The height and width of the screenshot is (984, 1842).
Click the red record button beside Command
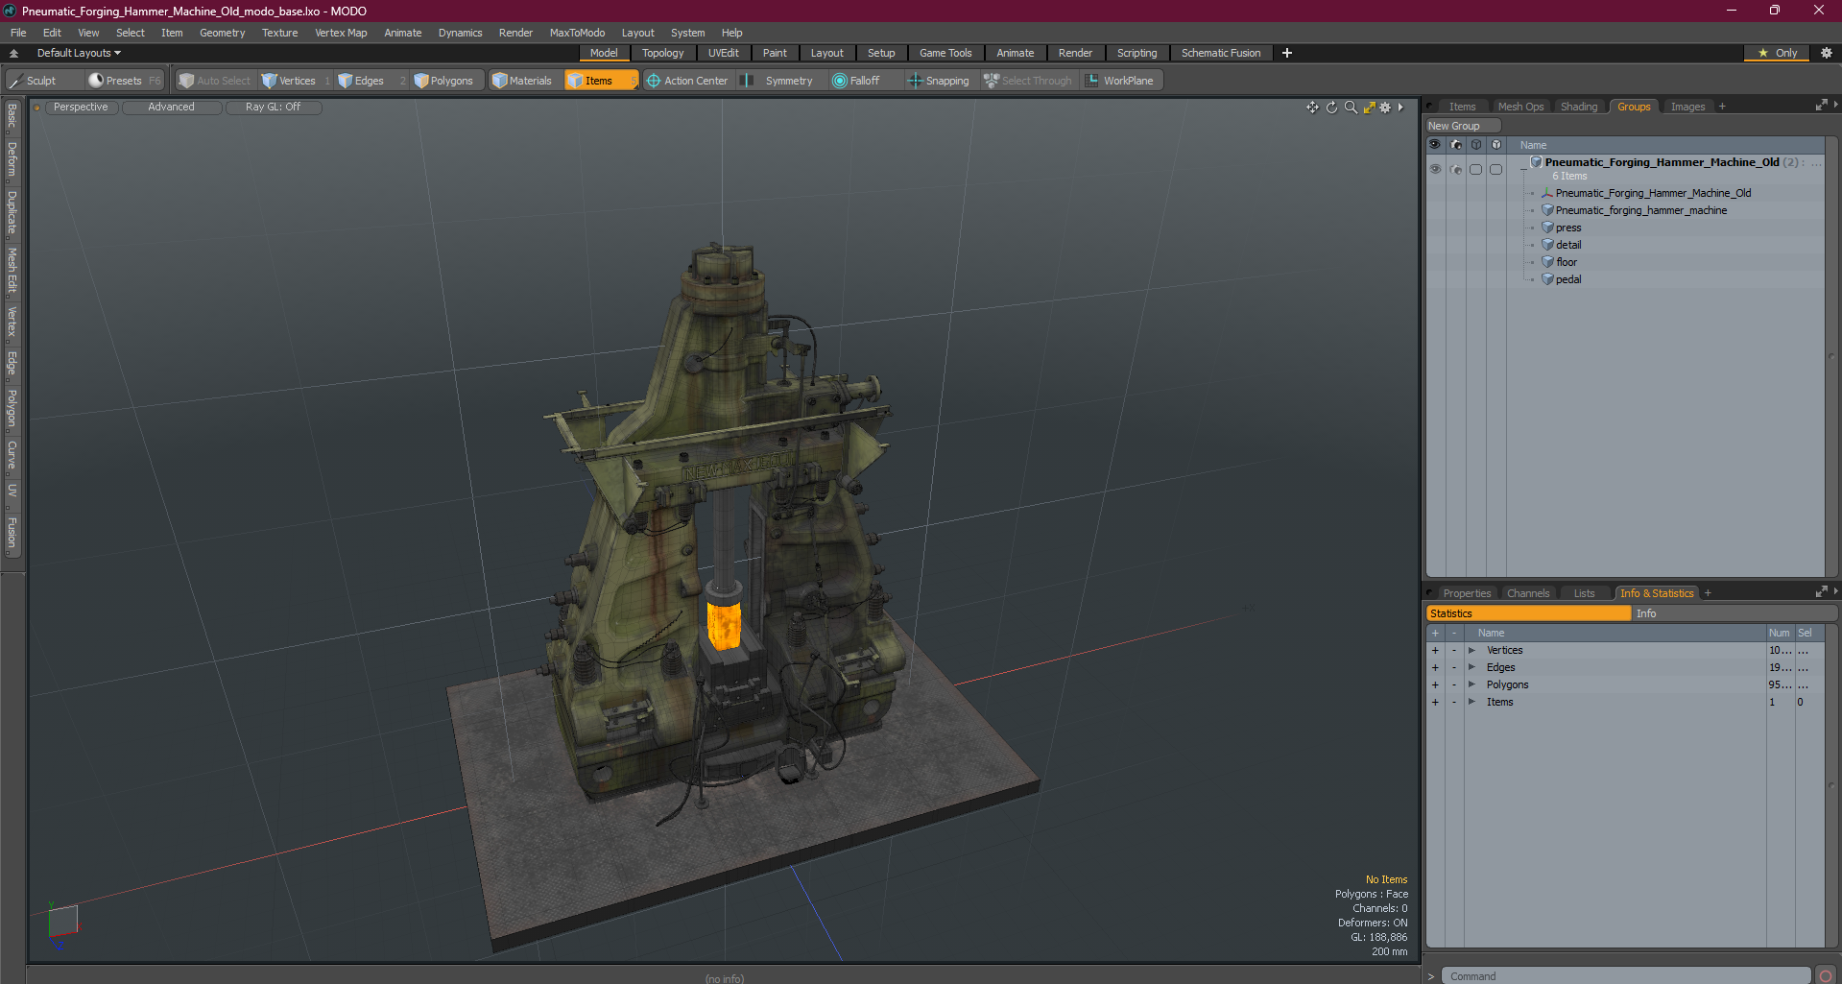point(1826,975)
